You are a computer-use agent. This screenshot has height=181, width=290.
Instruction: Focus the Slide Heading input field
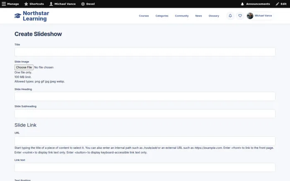(145, 96)
